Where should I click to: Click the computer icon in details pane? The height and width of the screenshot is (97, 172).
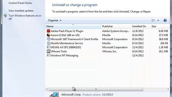54,95
